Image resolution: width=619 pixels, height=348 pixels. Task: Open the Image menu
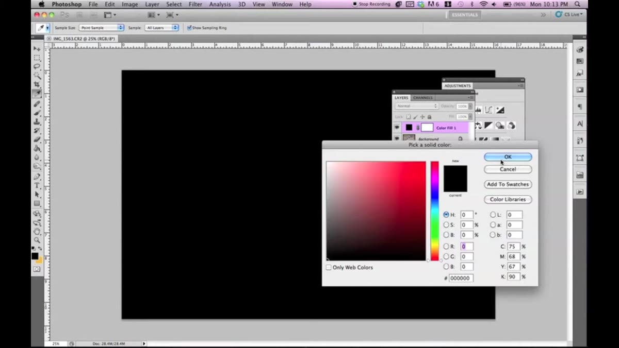(x=129, y=4)
